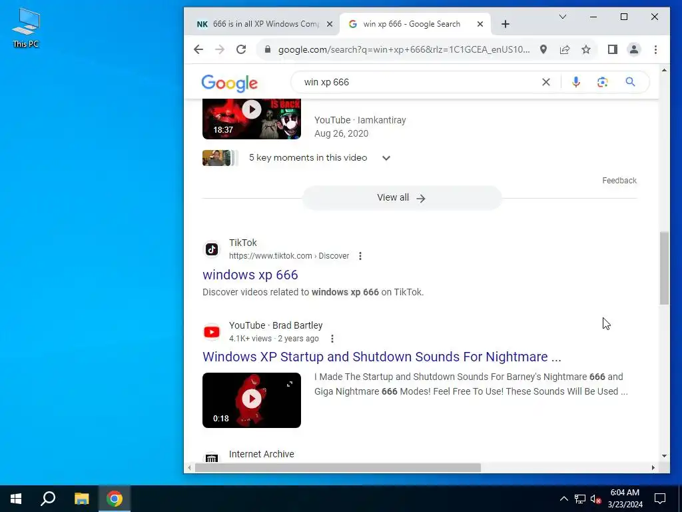Click the scroll-right arrow of horizontal scrollbar
The image size is (682, 512).
pos(653,467)
